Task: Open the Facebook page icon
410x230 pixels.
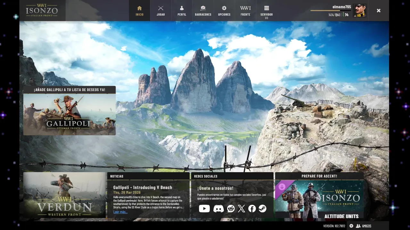Action: point(252,209)
